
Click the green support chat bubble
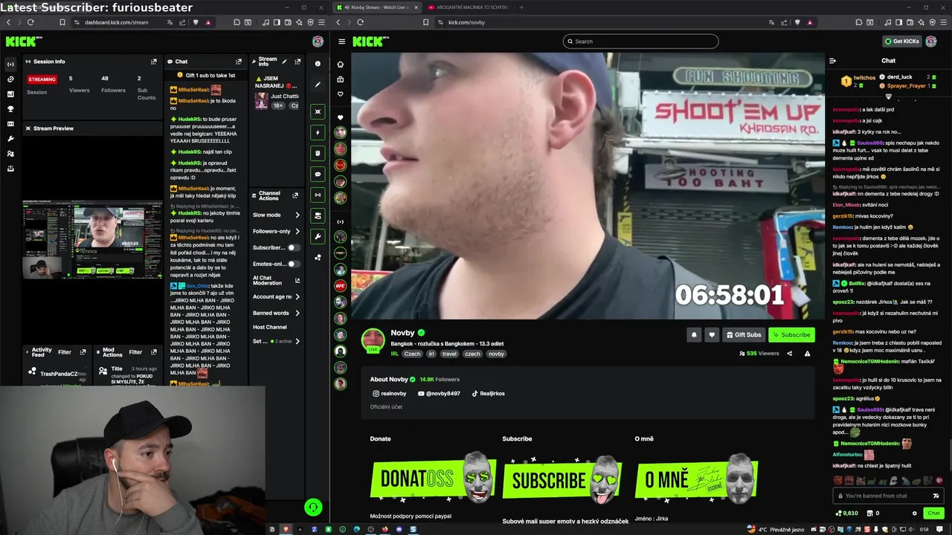point(313,507)
